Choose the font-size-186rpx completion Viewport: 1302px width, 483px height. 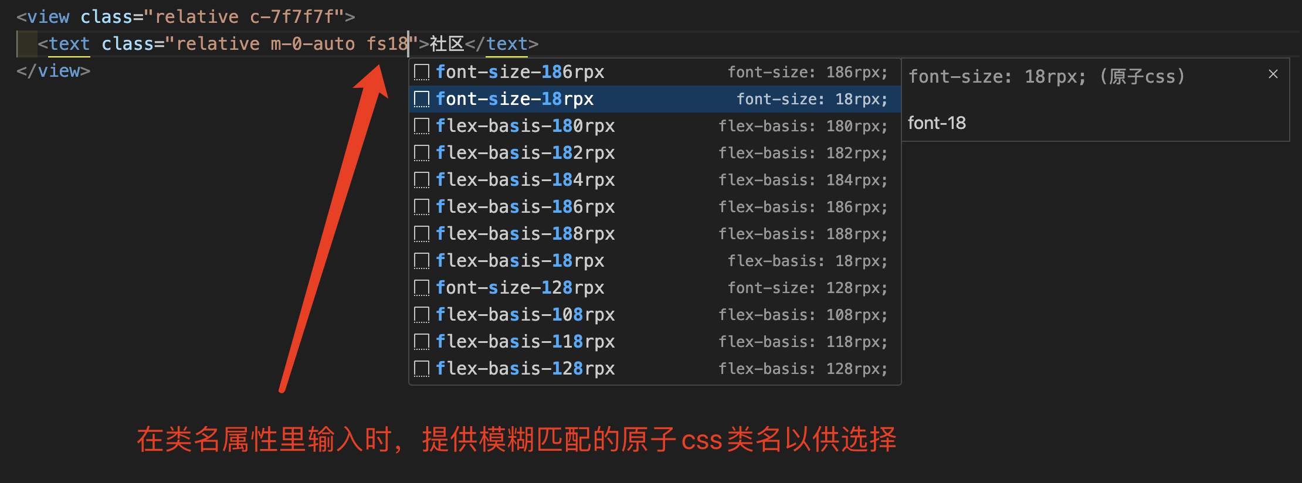[520, 72]
